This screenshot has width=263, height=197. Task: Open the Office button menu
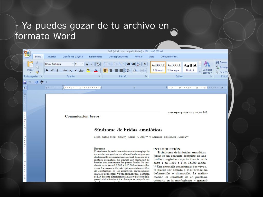(x=27, y=54)
